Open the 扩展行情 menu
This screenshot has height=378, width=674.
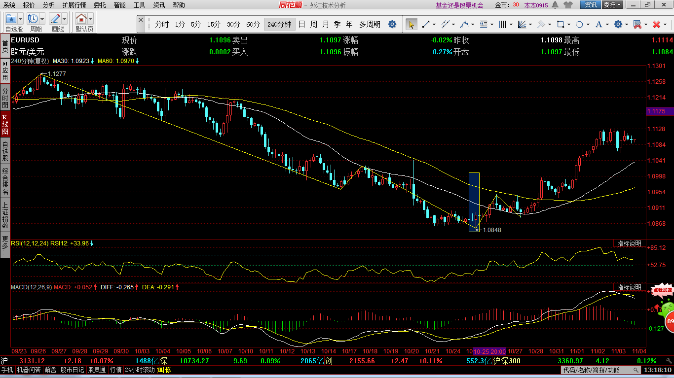tap(74, 5)
